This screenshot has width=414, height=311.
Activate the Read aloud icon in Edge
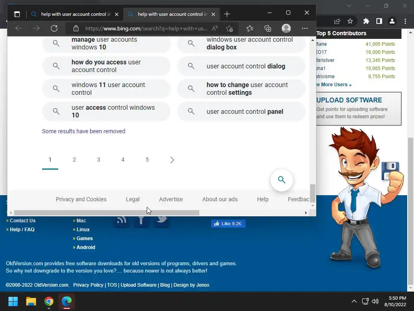[215, 28]
